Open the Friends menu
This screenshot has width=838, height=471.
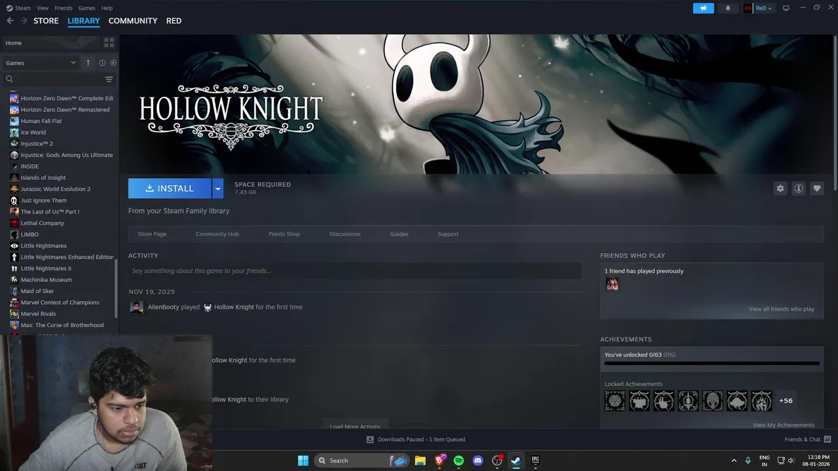click(64, 8)
